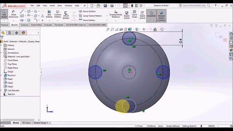The width and height of the screenshot is (233, 131).
Task: Switch to the Motion Study 1 tab
Action: (x=41, y=123)
